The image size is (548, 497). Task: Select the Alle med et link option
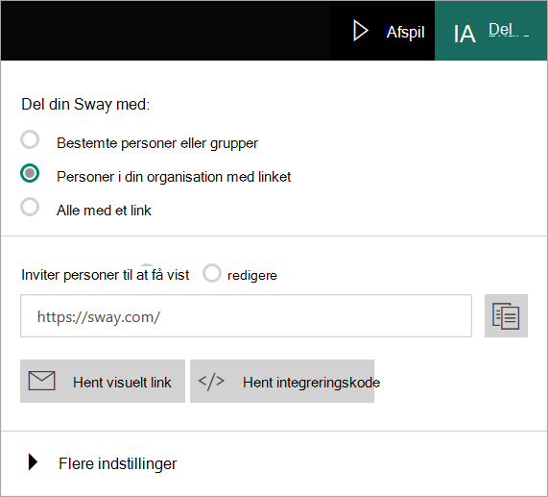pyautogui.click(x=30, y=207)
